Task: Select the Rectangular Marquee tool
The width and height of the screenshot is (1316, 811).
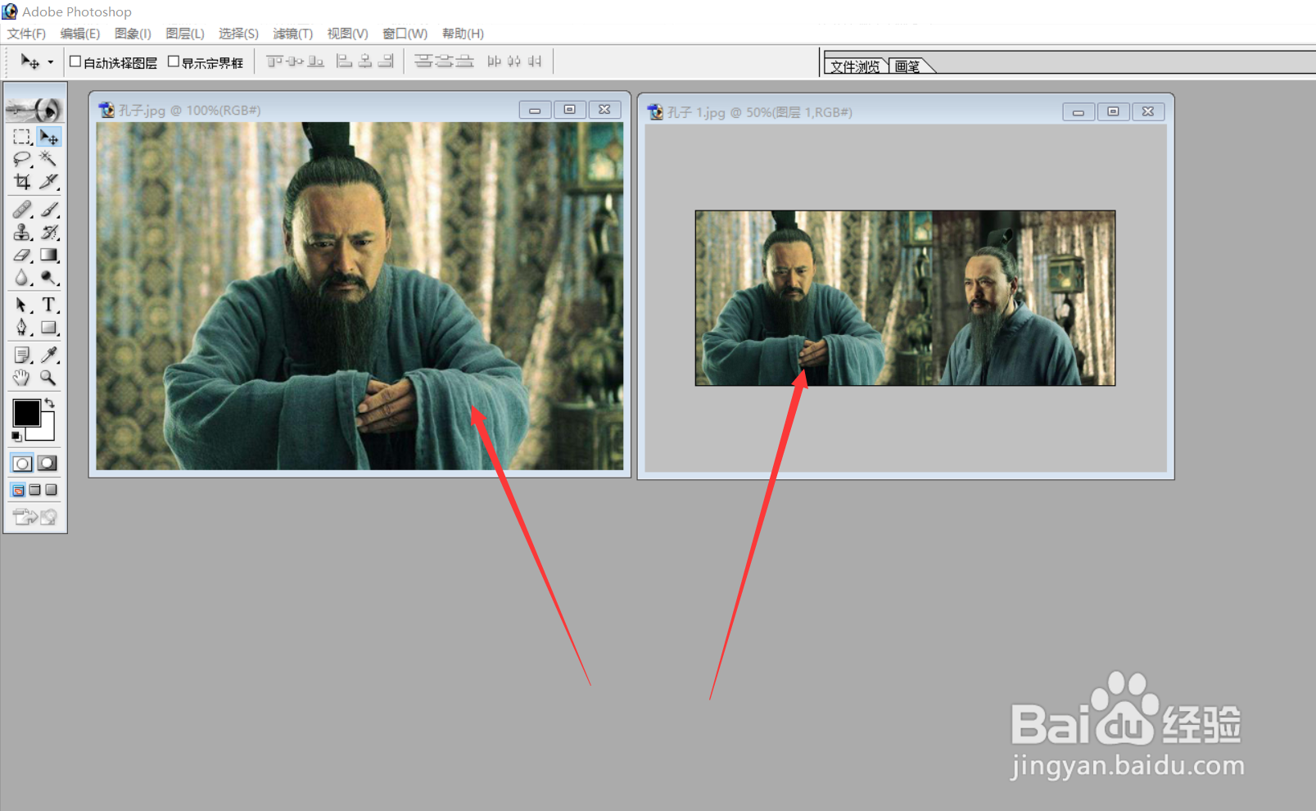Action: pyautogui.click(x=22, y=137)
